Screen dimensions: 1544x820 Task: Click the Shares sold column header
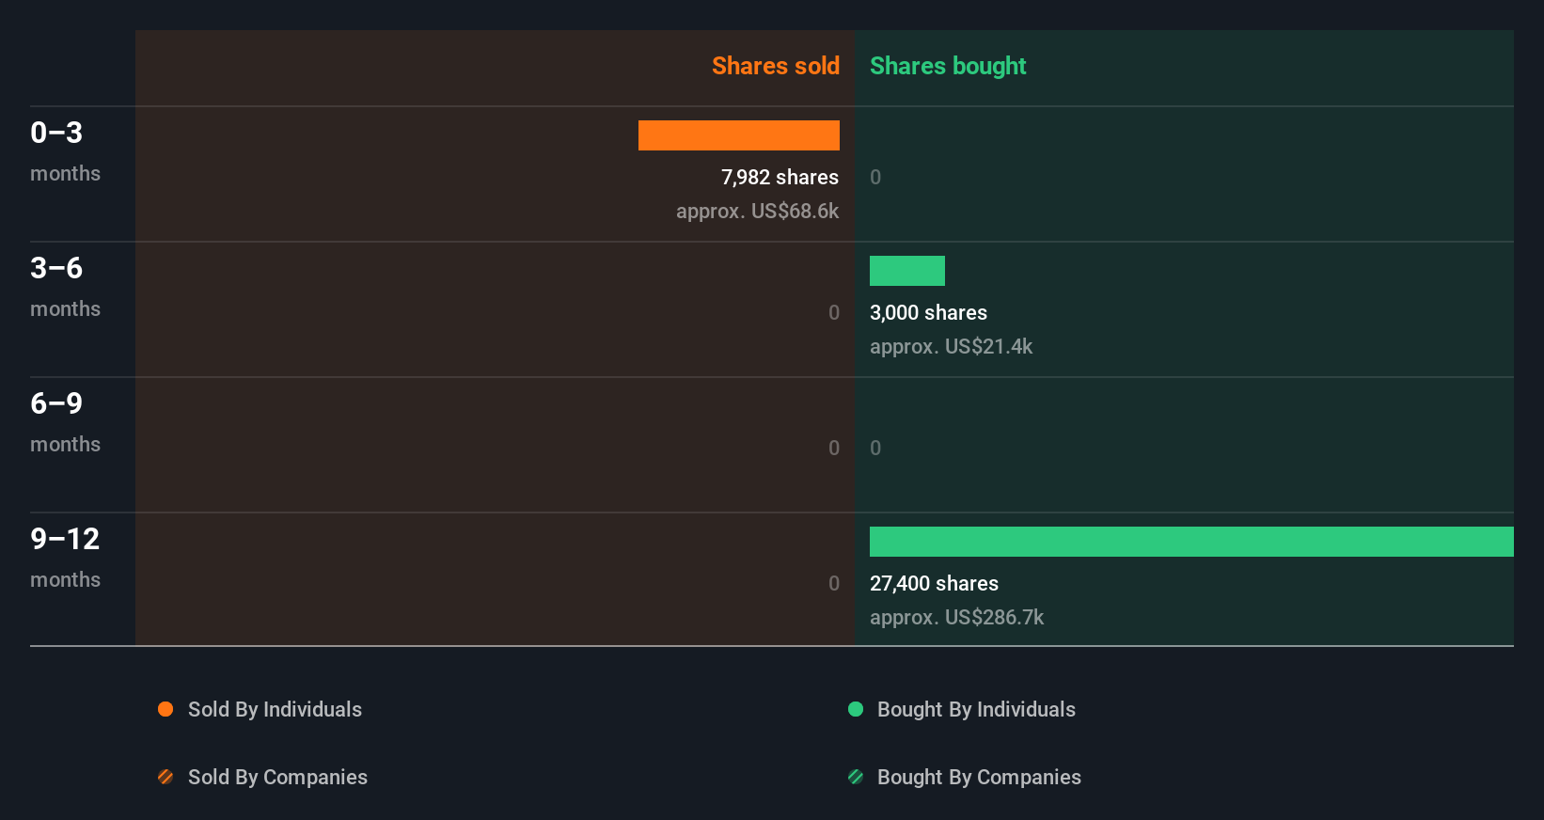pos(776,66)
